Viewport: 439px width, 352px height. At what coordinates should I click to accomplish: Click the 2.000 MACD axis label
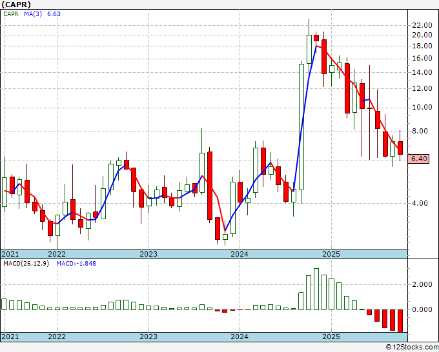[422, 284]
